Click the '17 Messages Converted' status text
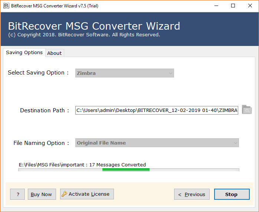The width and height of the screenshot is (259, 212). pyautogui.click(x=118, y=165)
